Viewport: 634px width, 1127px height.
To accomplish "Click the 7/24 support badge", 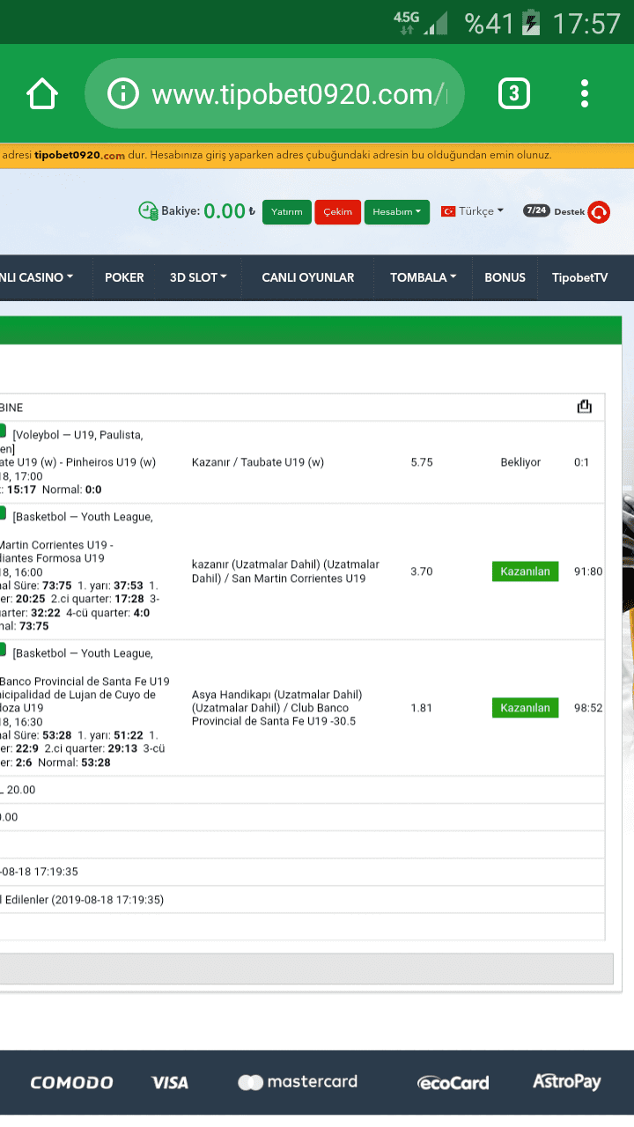I will tap(535, 210).
